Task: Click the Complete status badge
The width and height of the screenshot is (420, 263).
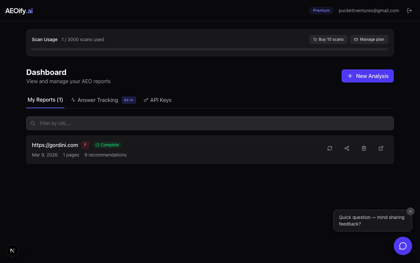Action: (107, 145)
